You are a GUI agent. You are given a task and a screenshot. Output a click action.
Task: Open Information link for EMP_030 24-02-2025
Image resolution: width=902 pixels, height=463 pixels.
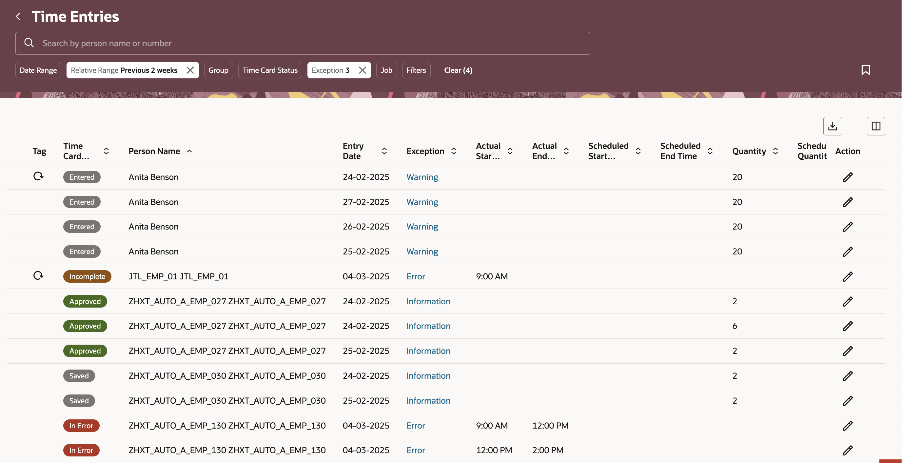click(428, 376)
